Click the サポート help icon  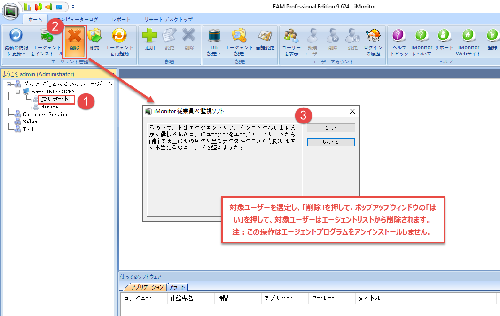pyautogui.click(x=444, y=39)
